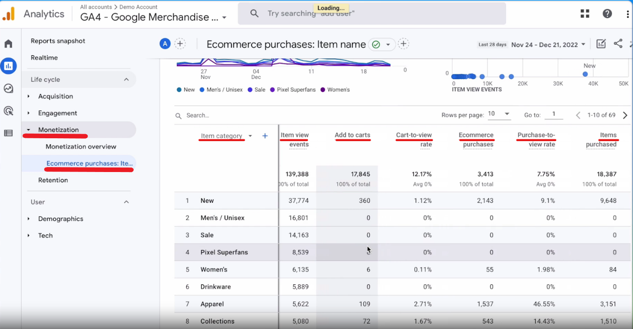Click the Apparel row name
633x329 pixels.
(212, 304)
